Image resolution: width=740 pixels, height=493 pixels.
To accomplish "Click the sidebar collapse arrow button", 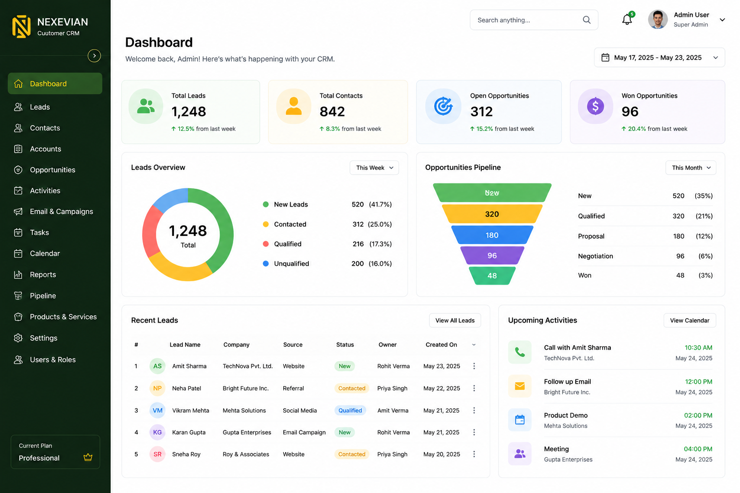I will pos(94,56).
